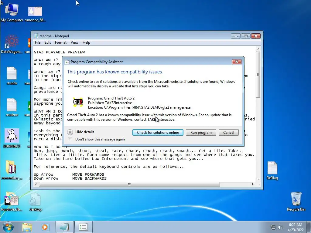This screenshot has height=233, width=311.
Task: Open the volume speaker tray icon
Action: point(280,227)
